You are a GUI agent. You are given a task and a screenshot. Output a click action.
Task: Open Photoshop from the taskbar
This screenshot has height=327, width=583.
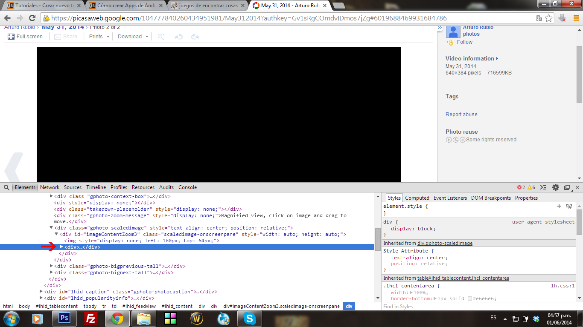pyautogui.click(x=64, y=318)
